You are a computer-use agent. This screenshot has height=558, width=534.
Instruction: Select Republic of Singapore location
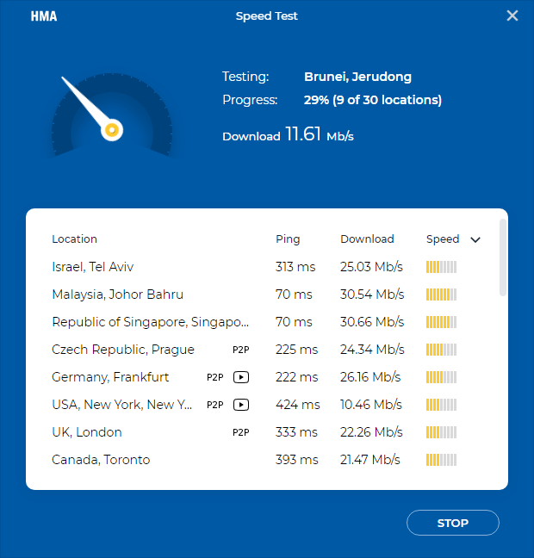coord(150,322)
